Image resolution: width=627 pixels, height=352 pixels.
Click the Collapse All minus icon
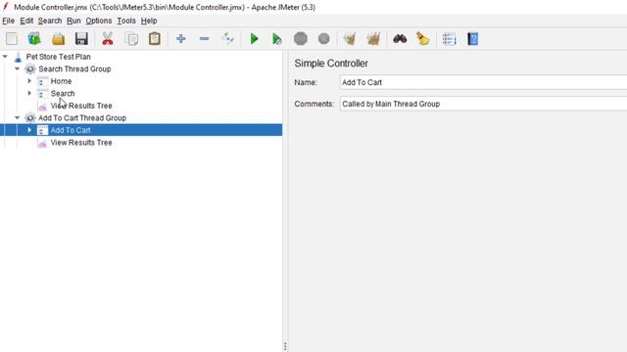coord(205,39)
